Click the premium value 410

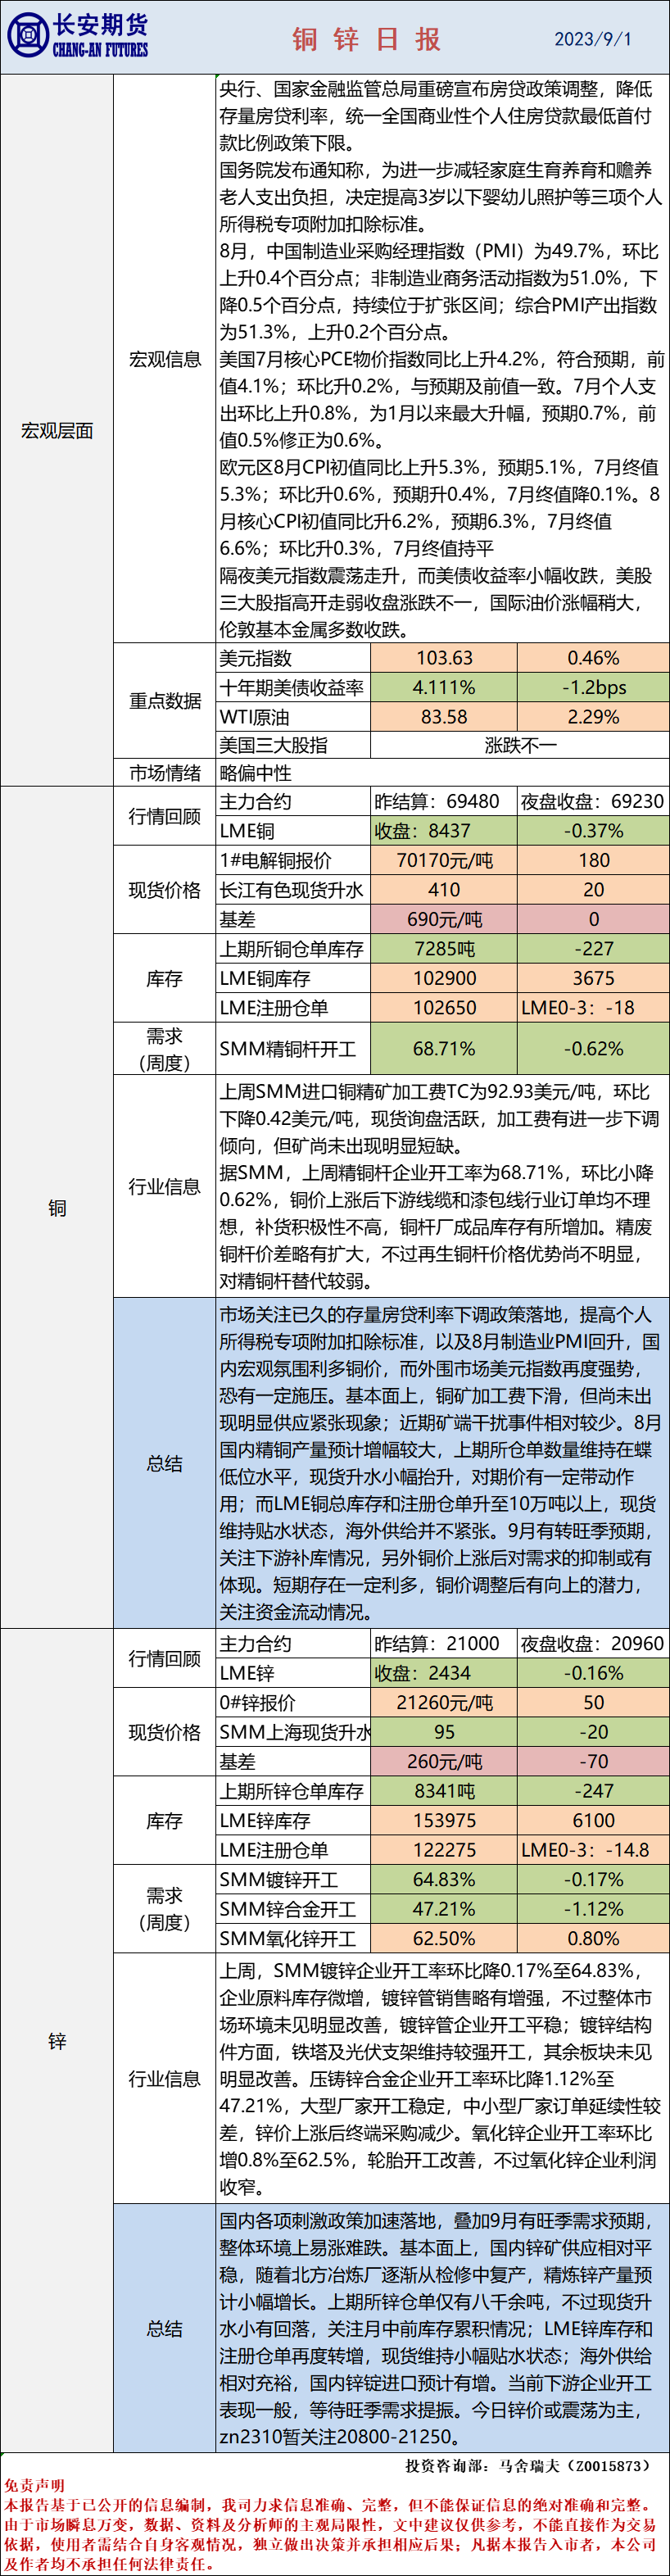pyautogui.click(x=444, y=890)
